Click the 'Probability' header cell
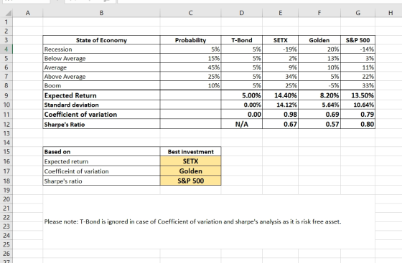 click(190, 40)
